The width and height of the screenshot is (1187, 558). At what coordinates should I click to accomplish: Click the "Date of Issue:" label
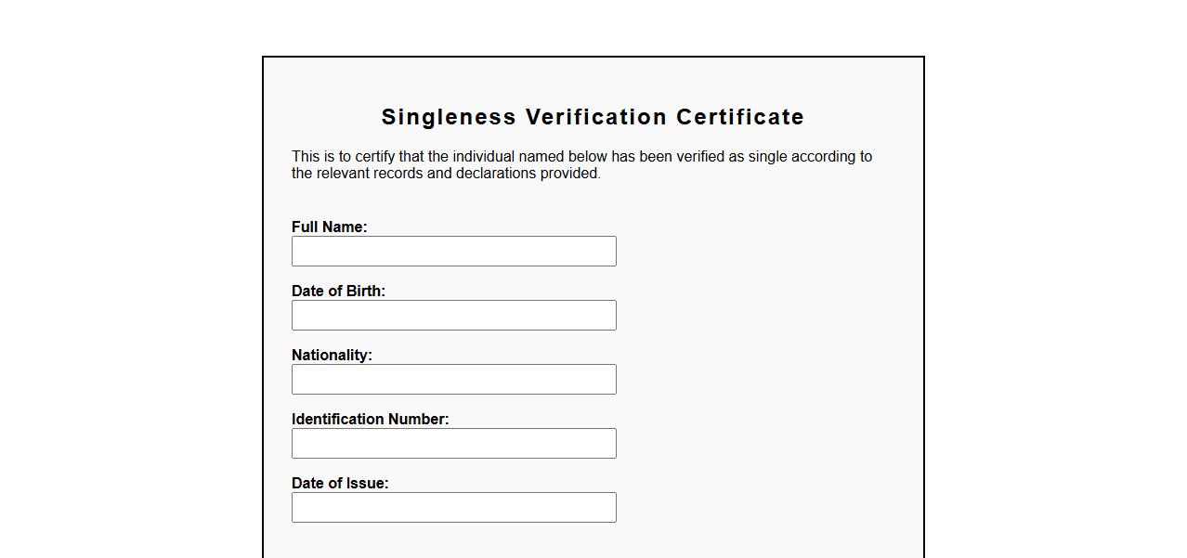[x=340, y=483]
